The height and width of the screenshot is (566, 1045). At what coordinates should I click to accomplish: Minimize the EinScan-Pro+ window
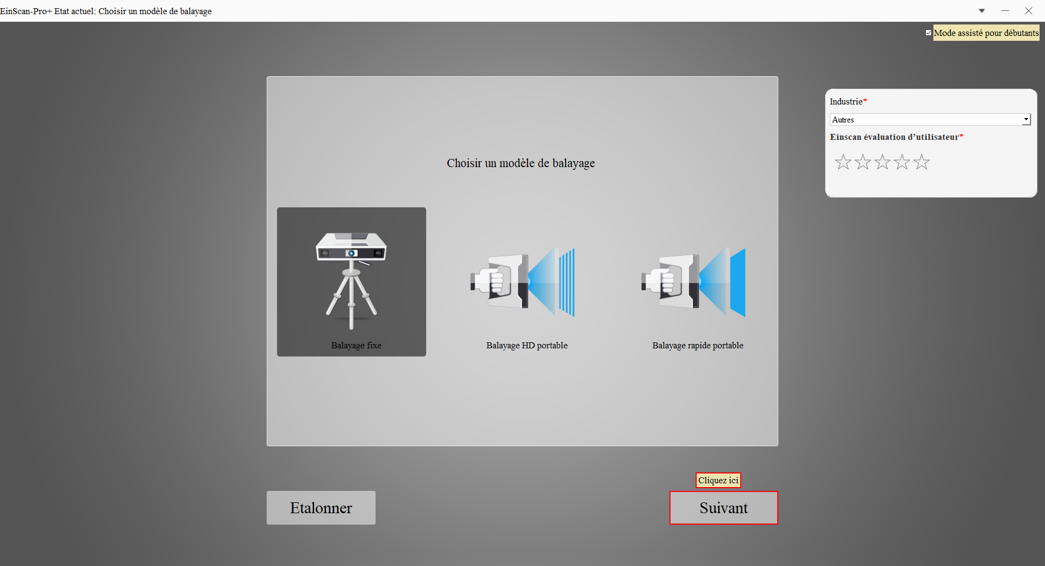(1005, 11)
